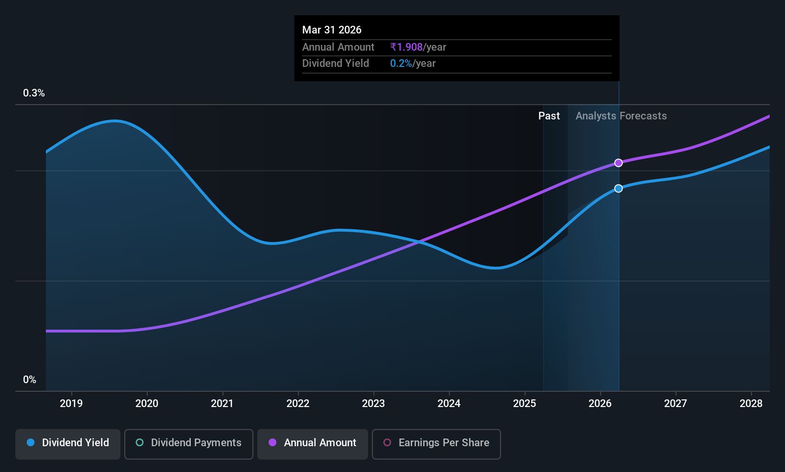Click the 2027 x-axis label
This screenshot has width=785, height=472.
coord(676,404)
